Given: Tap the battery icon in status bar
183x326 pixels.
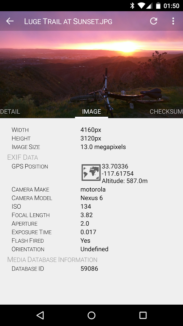Looking at the screenshot, I should pos(158,5).
